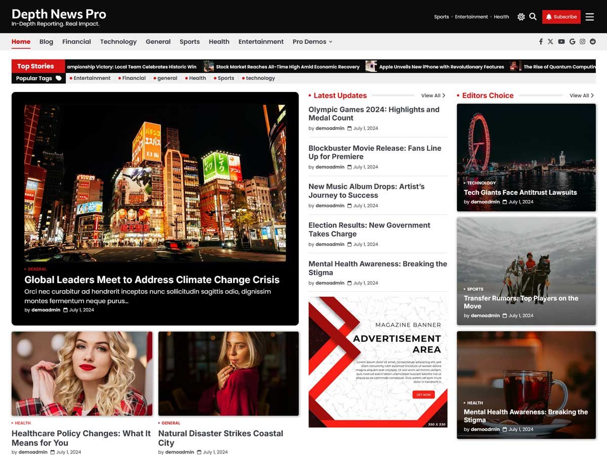Expand View All in Editors Choice
Screen dimensions: 607x455
582,96
